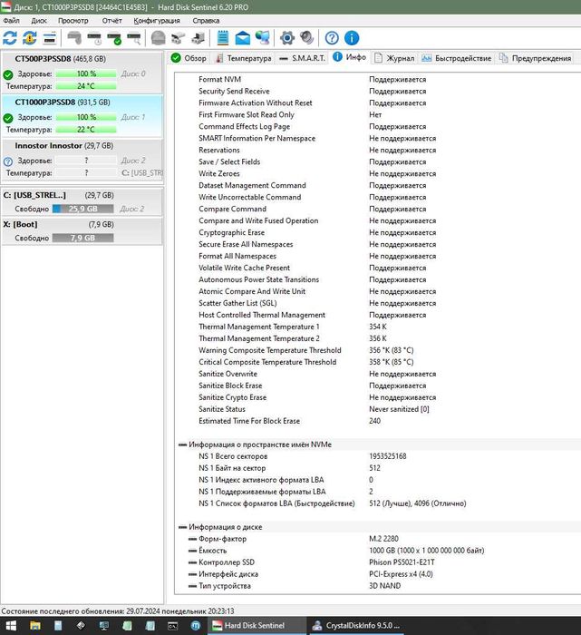The height and width of the screenshot is (635, 581).
Task: Click the 'Phison PS5021-E21T' controller value
Action: 402,562
